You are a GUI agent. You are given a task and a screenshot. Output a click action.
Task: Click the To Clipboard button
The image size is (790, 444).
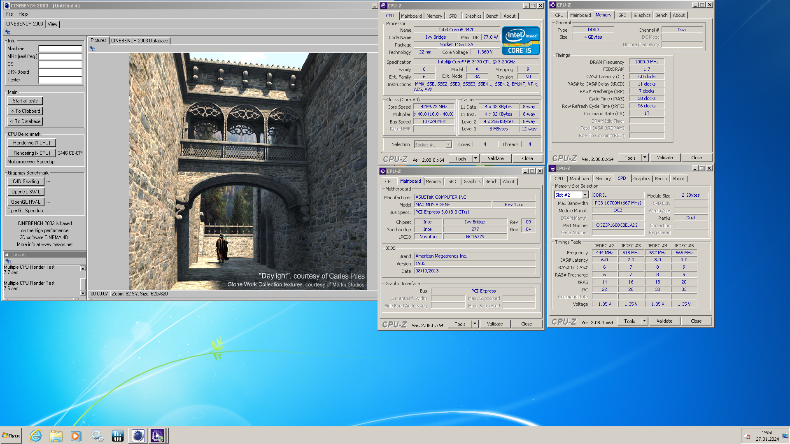(x=25, y=111)
